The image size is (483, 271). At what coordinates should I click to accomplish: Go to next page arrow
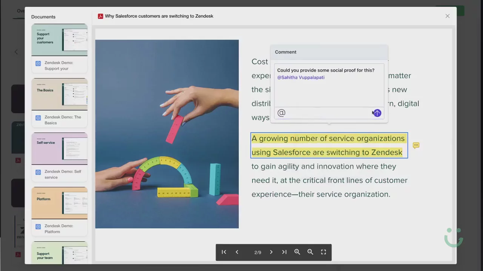point(271,252)
